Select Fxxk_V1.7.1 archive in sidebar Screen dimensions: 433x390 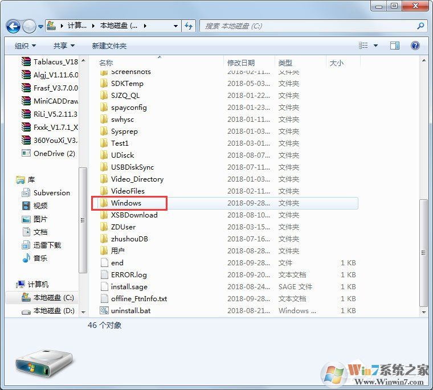(50, 127)
